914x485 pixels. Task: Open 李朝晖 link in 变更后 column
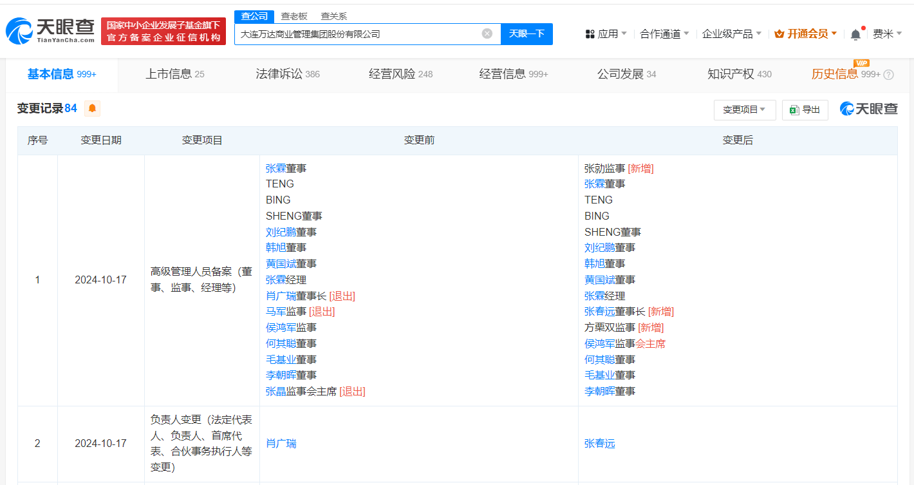600,392
